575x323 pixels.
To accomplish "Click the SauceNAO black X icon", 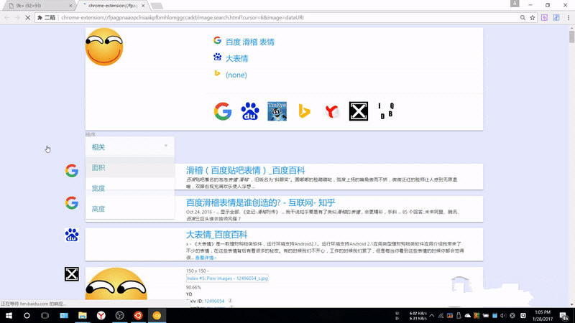I will click(x=358, y=111).
